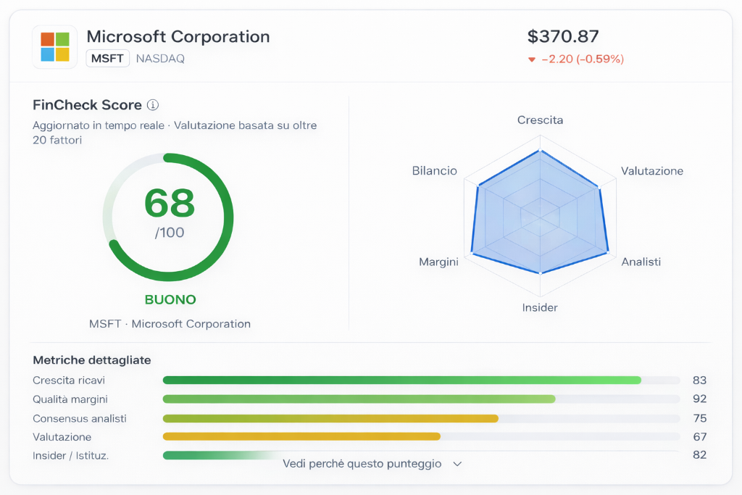Click the "Crescita" radar axis label

point(540,120)
